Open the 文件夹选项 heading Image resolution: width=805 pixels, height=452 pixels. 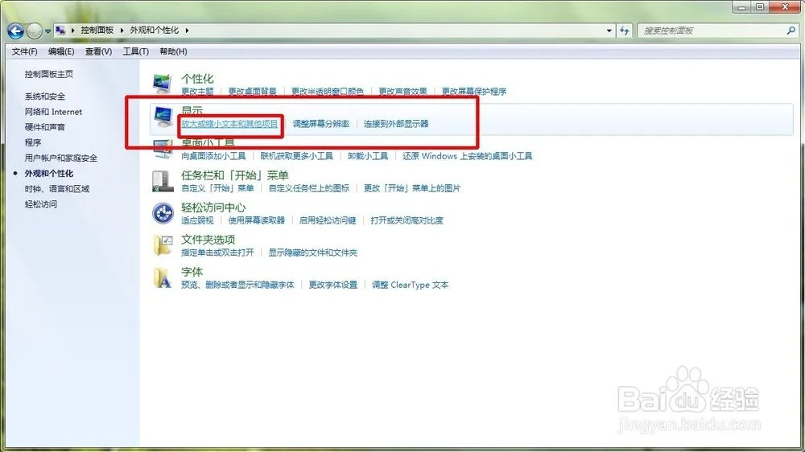pos(208,240)
